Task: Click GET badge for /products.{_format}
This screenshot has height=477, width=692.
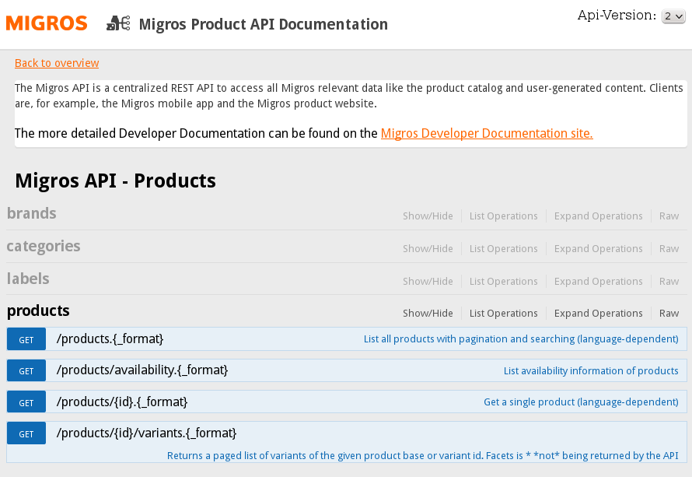Action: [x=26, y=339]
